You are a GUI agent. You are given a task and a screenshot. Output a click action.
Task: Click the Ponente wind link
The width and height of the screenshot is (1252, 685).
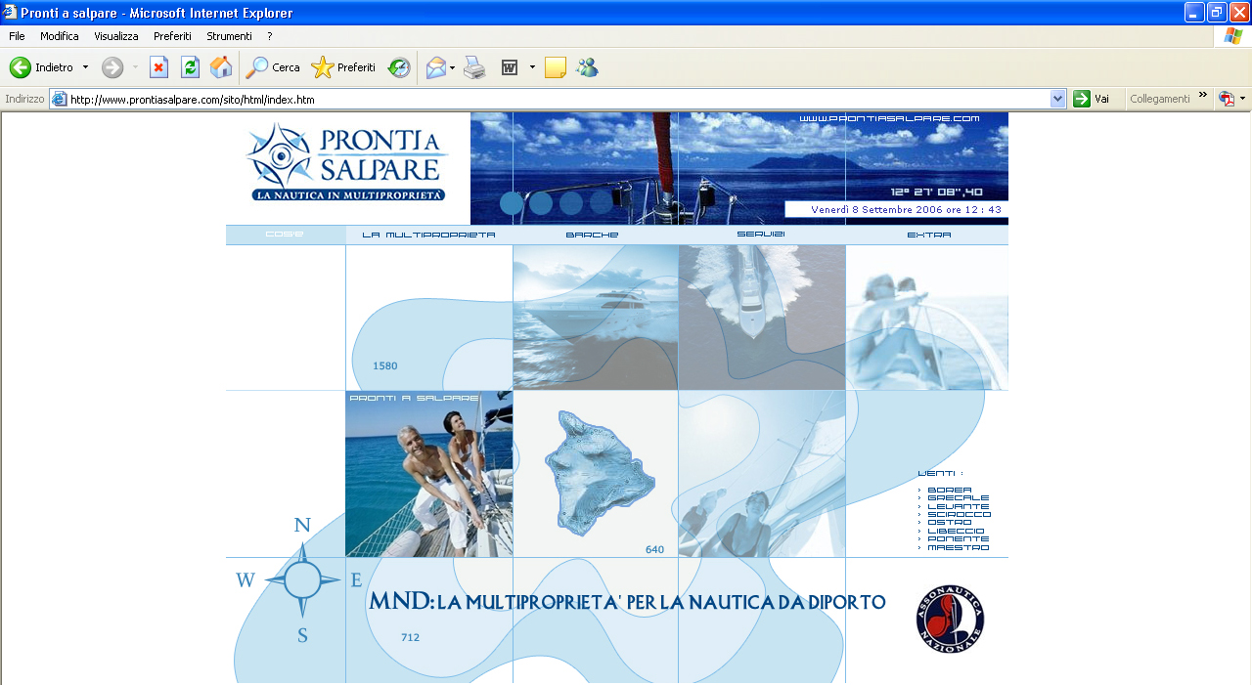click(x=958, y=539)
